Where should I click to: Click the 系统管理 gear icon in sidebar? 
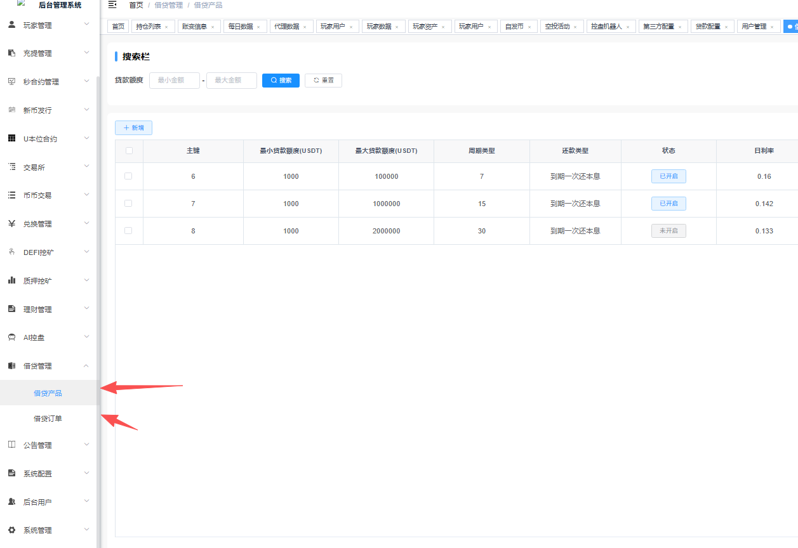(11, 530)
